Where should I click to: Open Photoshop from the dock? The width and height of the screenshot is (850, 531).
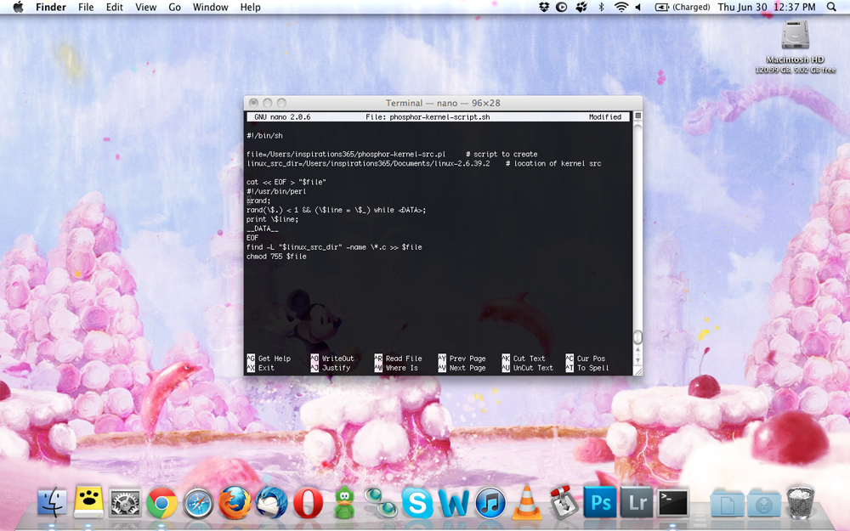[600, 502]
